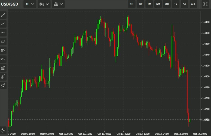211x136 pixels.
Task: Set chart range to ALL
Action: pyautogui.click(x=193, y=4)
